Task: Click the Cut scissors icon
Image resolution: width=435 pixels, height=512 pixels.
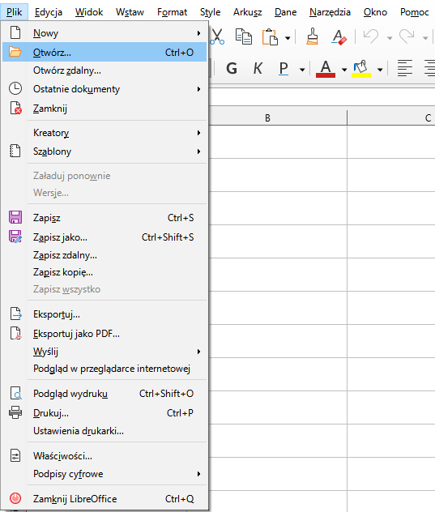Action: tap(217, 36)
